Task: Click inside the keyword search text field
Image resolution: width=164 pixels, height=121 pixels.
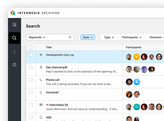Action: click(x=58, y=37)
